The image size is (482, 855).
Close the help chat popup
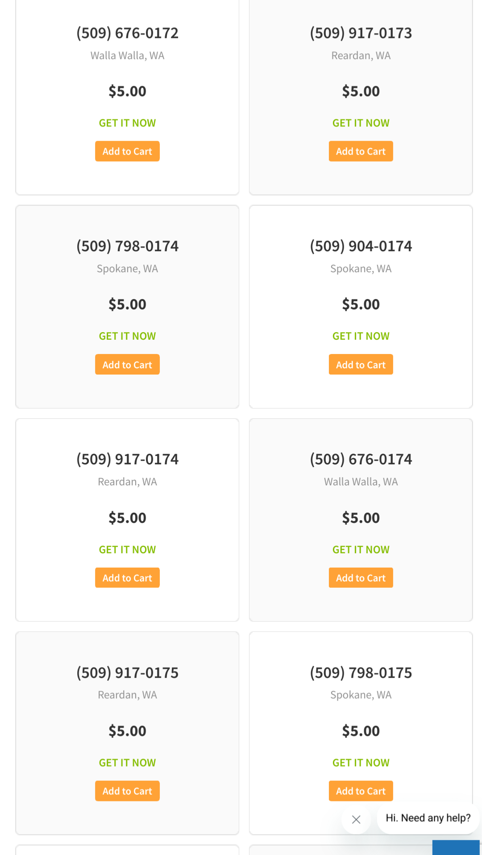coord(356,819)
